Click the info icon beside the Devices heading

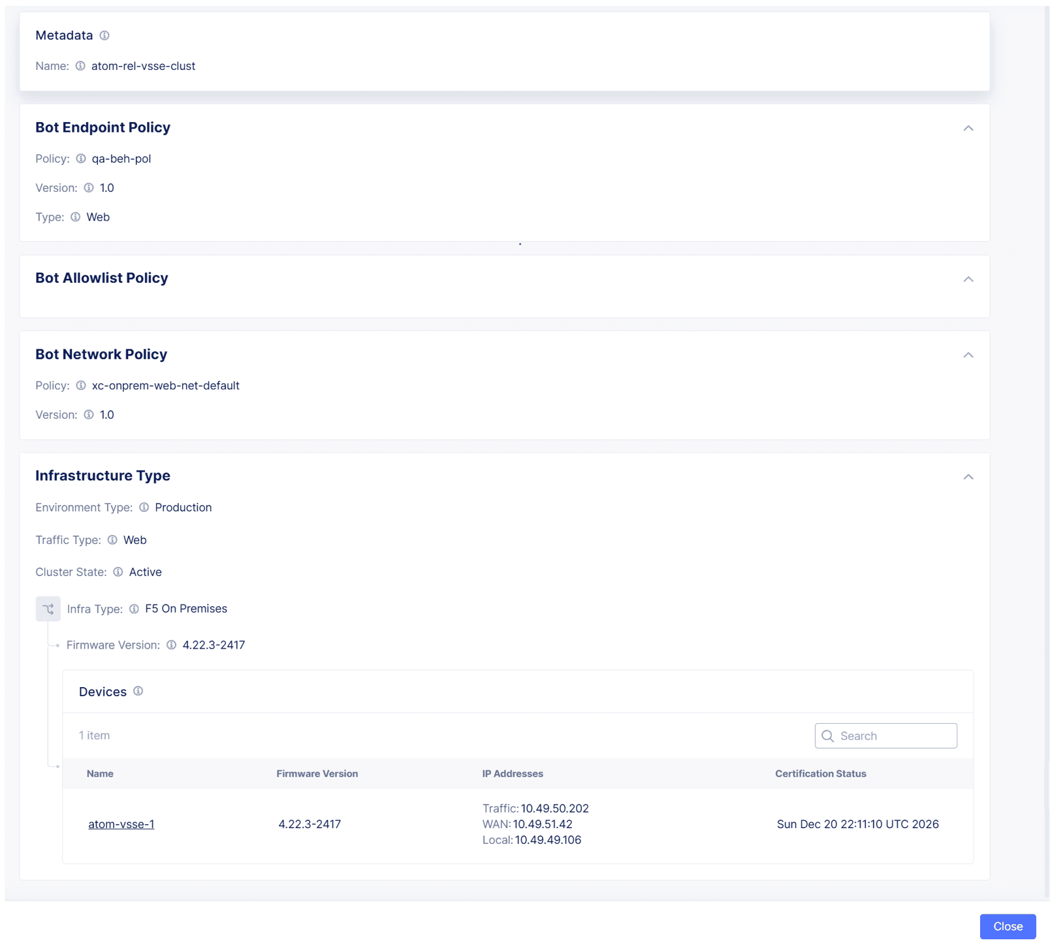(x=138, y=691)
